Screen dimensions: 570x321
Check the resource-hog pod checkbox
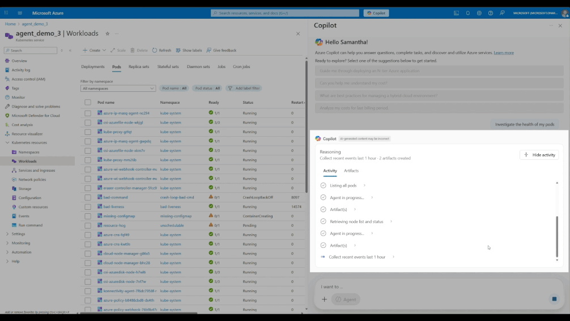click(x=88, y=226)
